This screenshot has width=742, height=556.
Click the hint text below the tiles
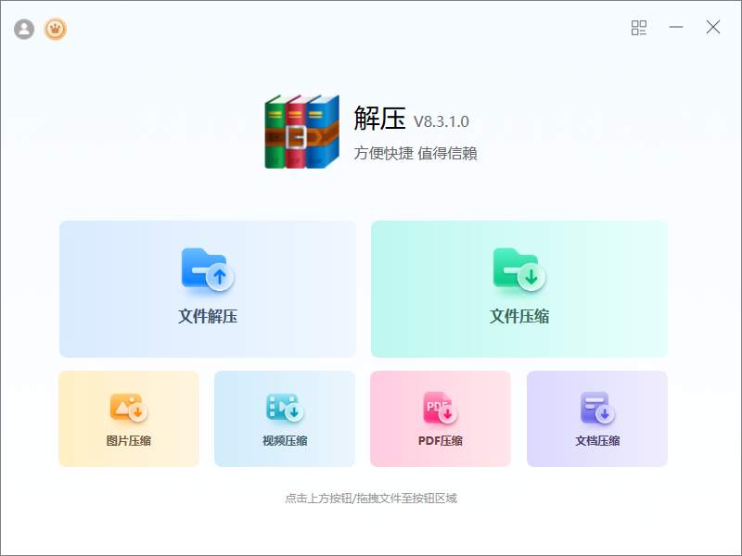371,499
